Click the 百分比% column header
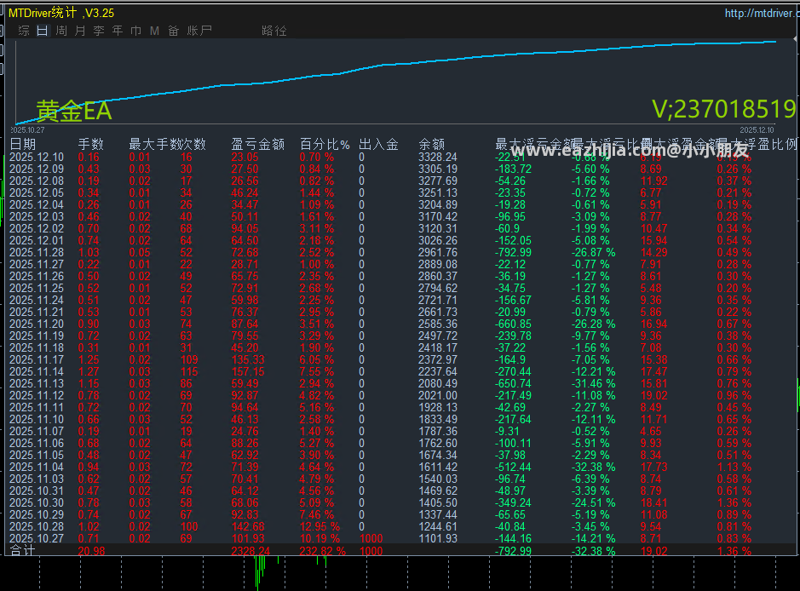 coord(325,144)
